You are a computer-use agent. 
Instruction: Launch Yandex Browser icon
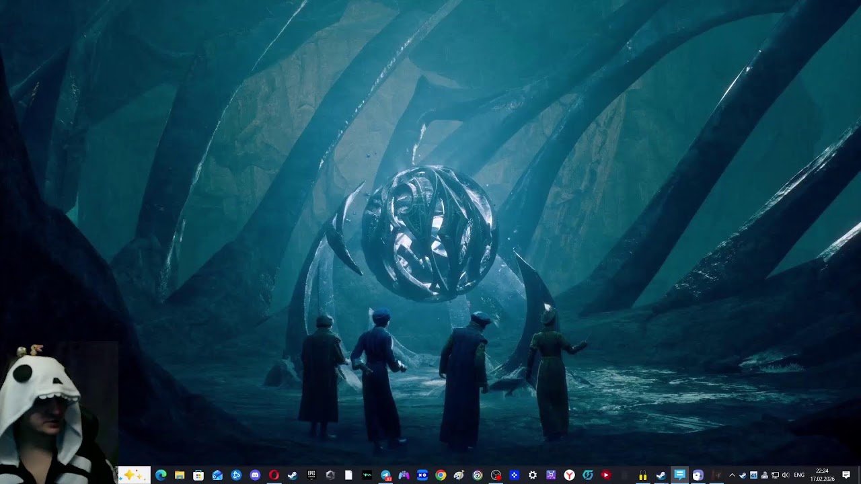569,475
